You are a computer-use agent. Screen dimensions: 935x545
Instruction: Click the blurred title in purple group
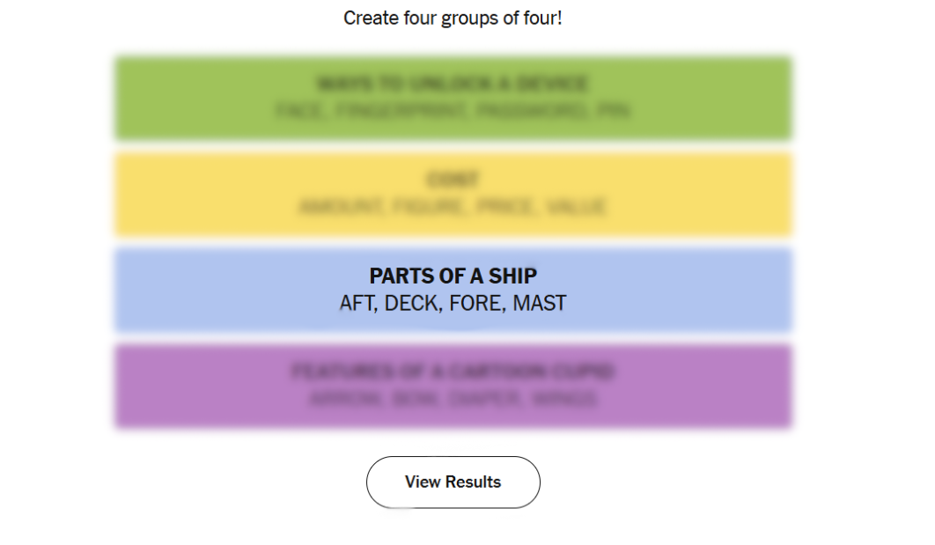[x=453, y=372]
